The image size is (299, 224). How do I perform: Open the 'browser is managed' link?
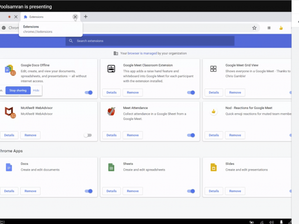coord(137,53)
